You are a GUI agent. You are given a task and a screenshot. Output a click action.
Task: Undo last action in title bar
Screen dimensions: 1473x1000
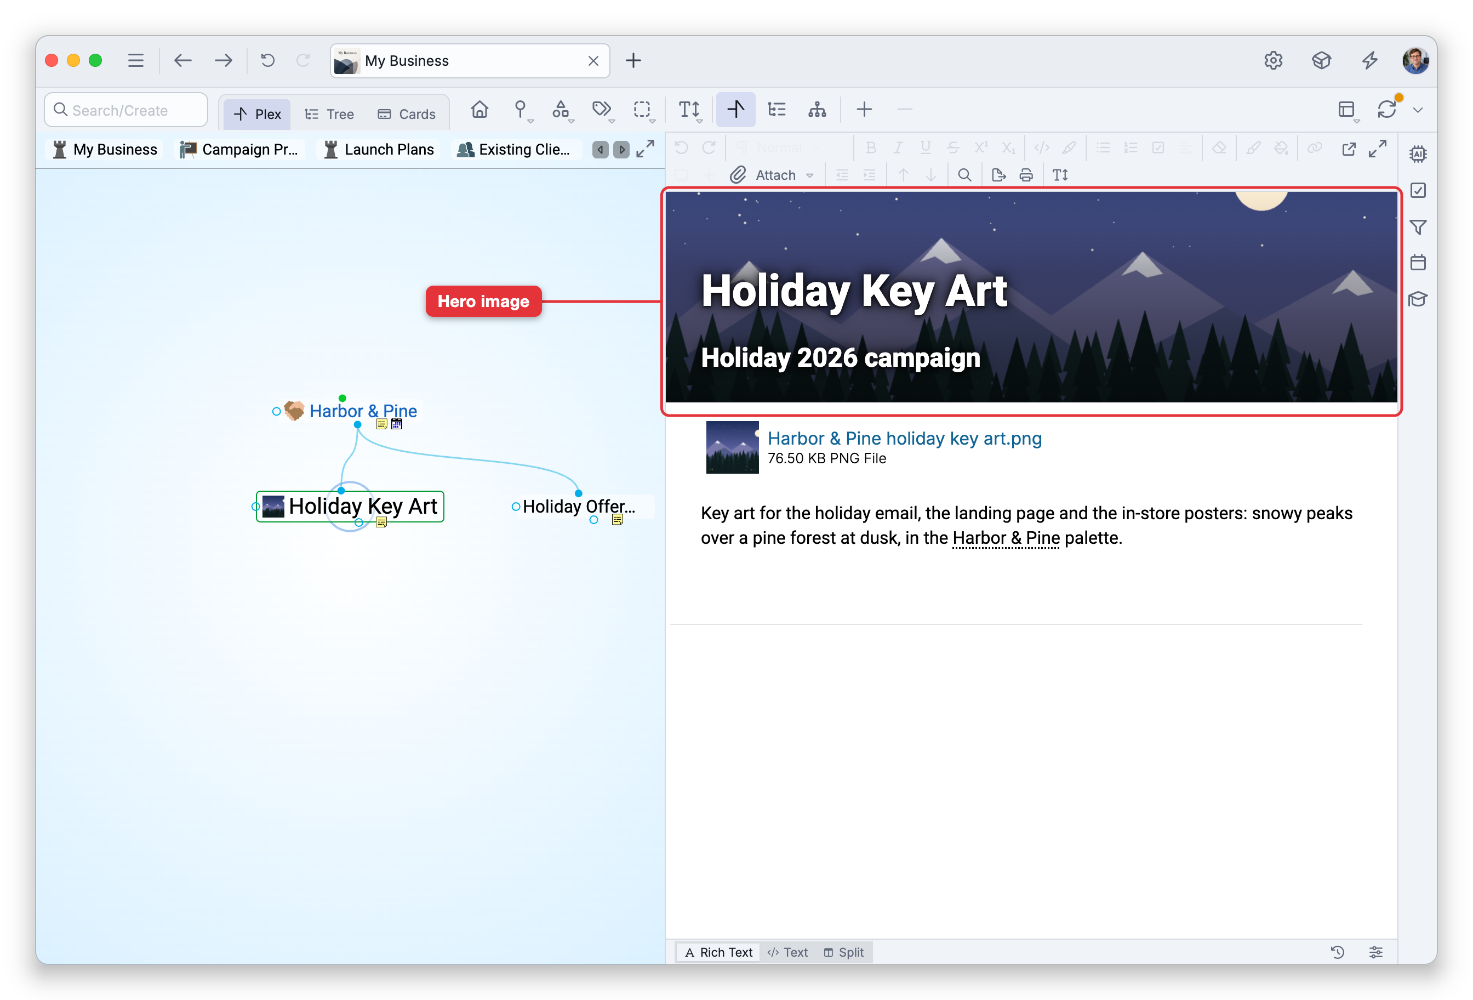pyautogui.click(x=267, y=60)
